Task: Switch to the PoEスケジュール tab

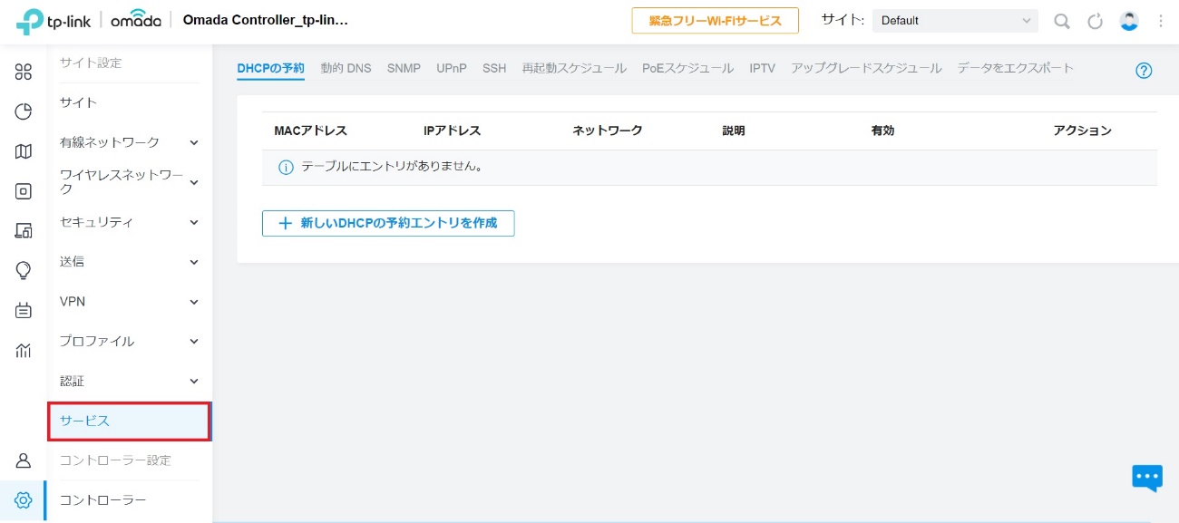Action: click(687, 68)
